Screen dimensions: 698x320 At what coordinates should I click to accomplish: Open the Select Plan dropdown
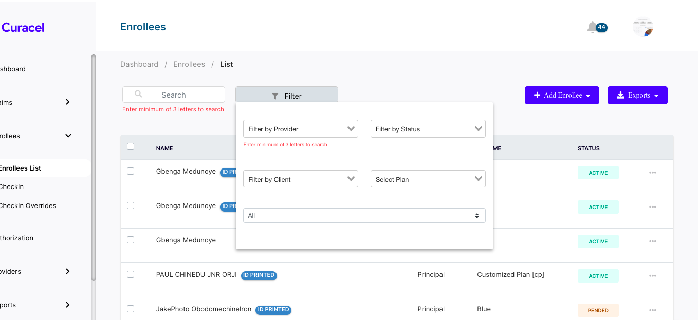point(428,179)
